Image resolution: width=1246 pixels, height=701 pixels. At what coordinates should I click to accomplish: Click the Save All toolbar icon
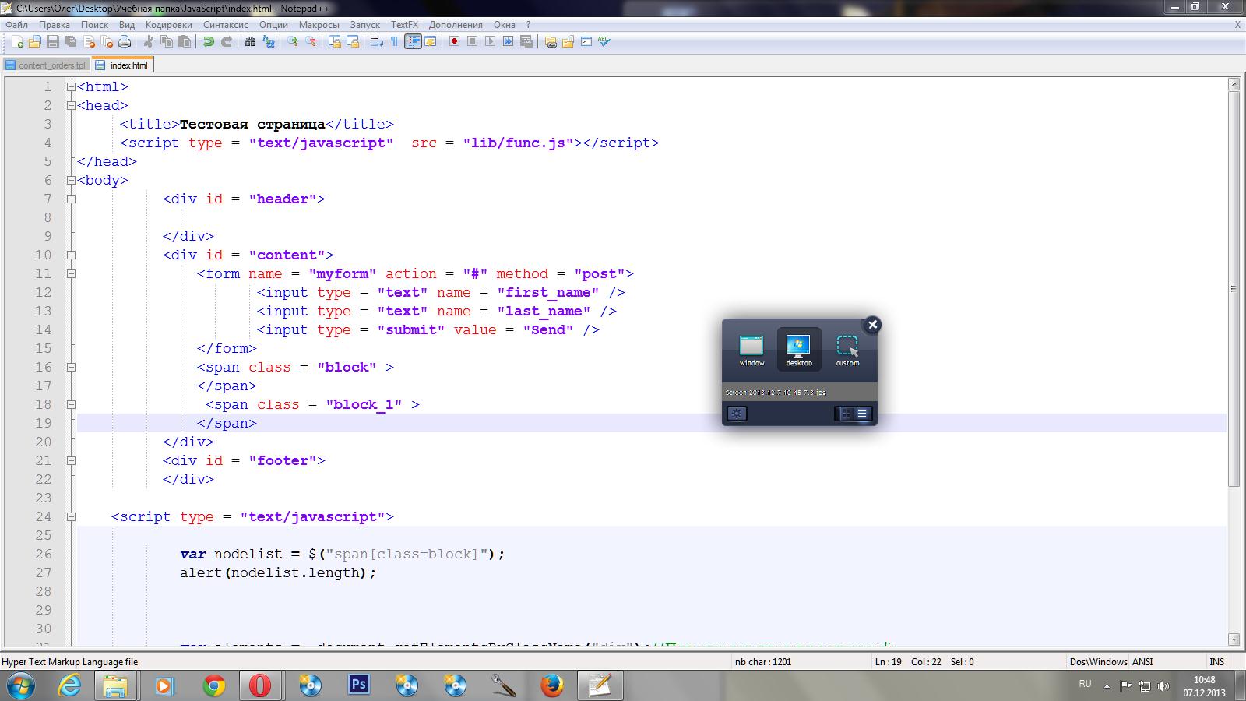[x=71, y=41]
